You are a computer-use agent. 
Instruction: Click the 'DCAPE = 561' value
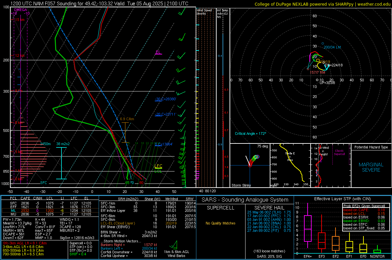pyautogui.click(x=14, y=234)
